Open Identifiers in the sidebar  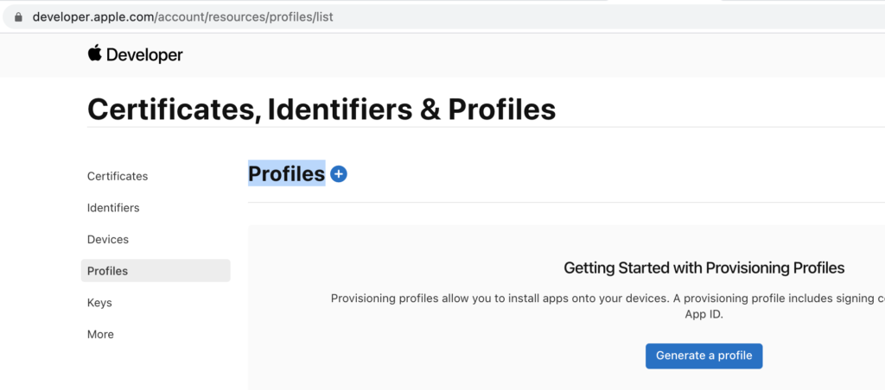coord(113,208)
